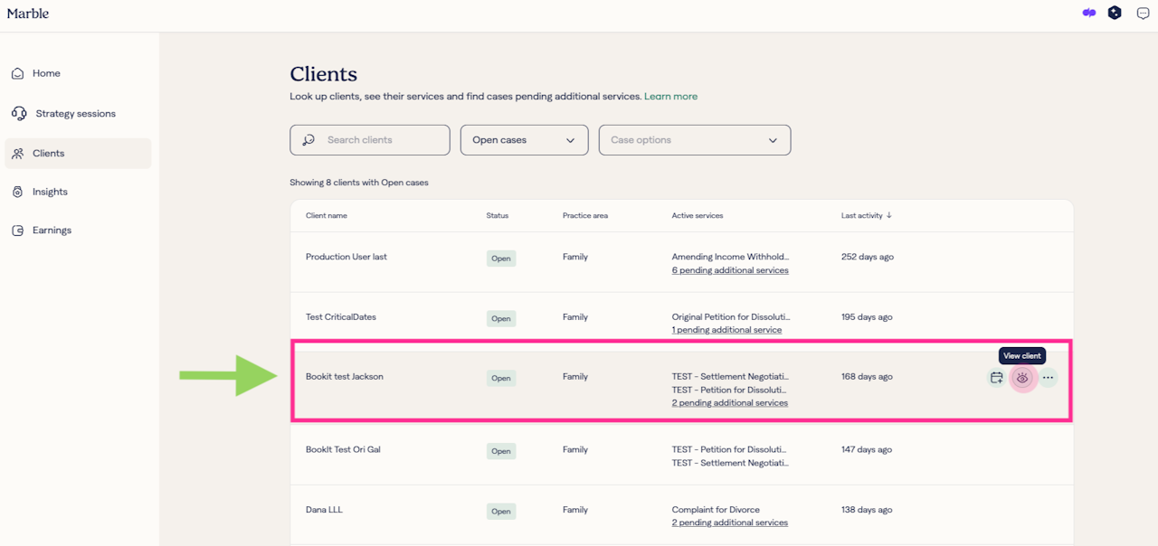Select the Dana LLL client row
Image resolution: width=1158 pixels, height=546 pixels.
(x=324, y=510)
